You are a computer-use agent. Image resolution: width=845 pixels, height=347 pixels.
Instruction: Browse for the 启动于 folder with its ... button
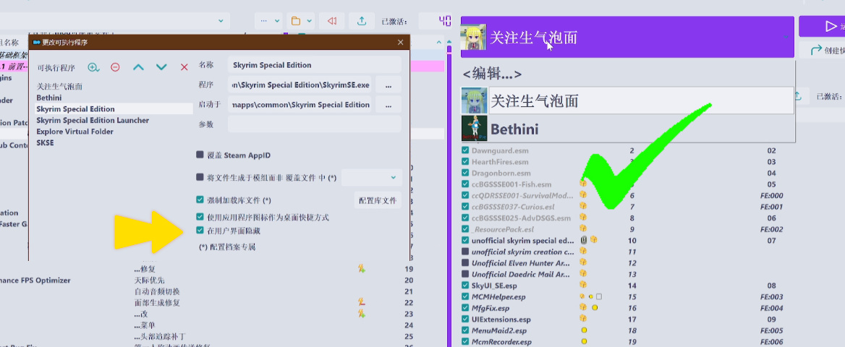coord(388,105)
